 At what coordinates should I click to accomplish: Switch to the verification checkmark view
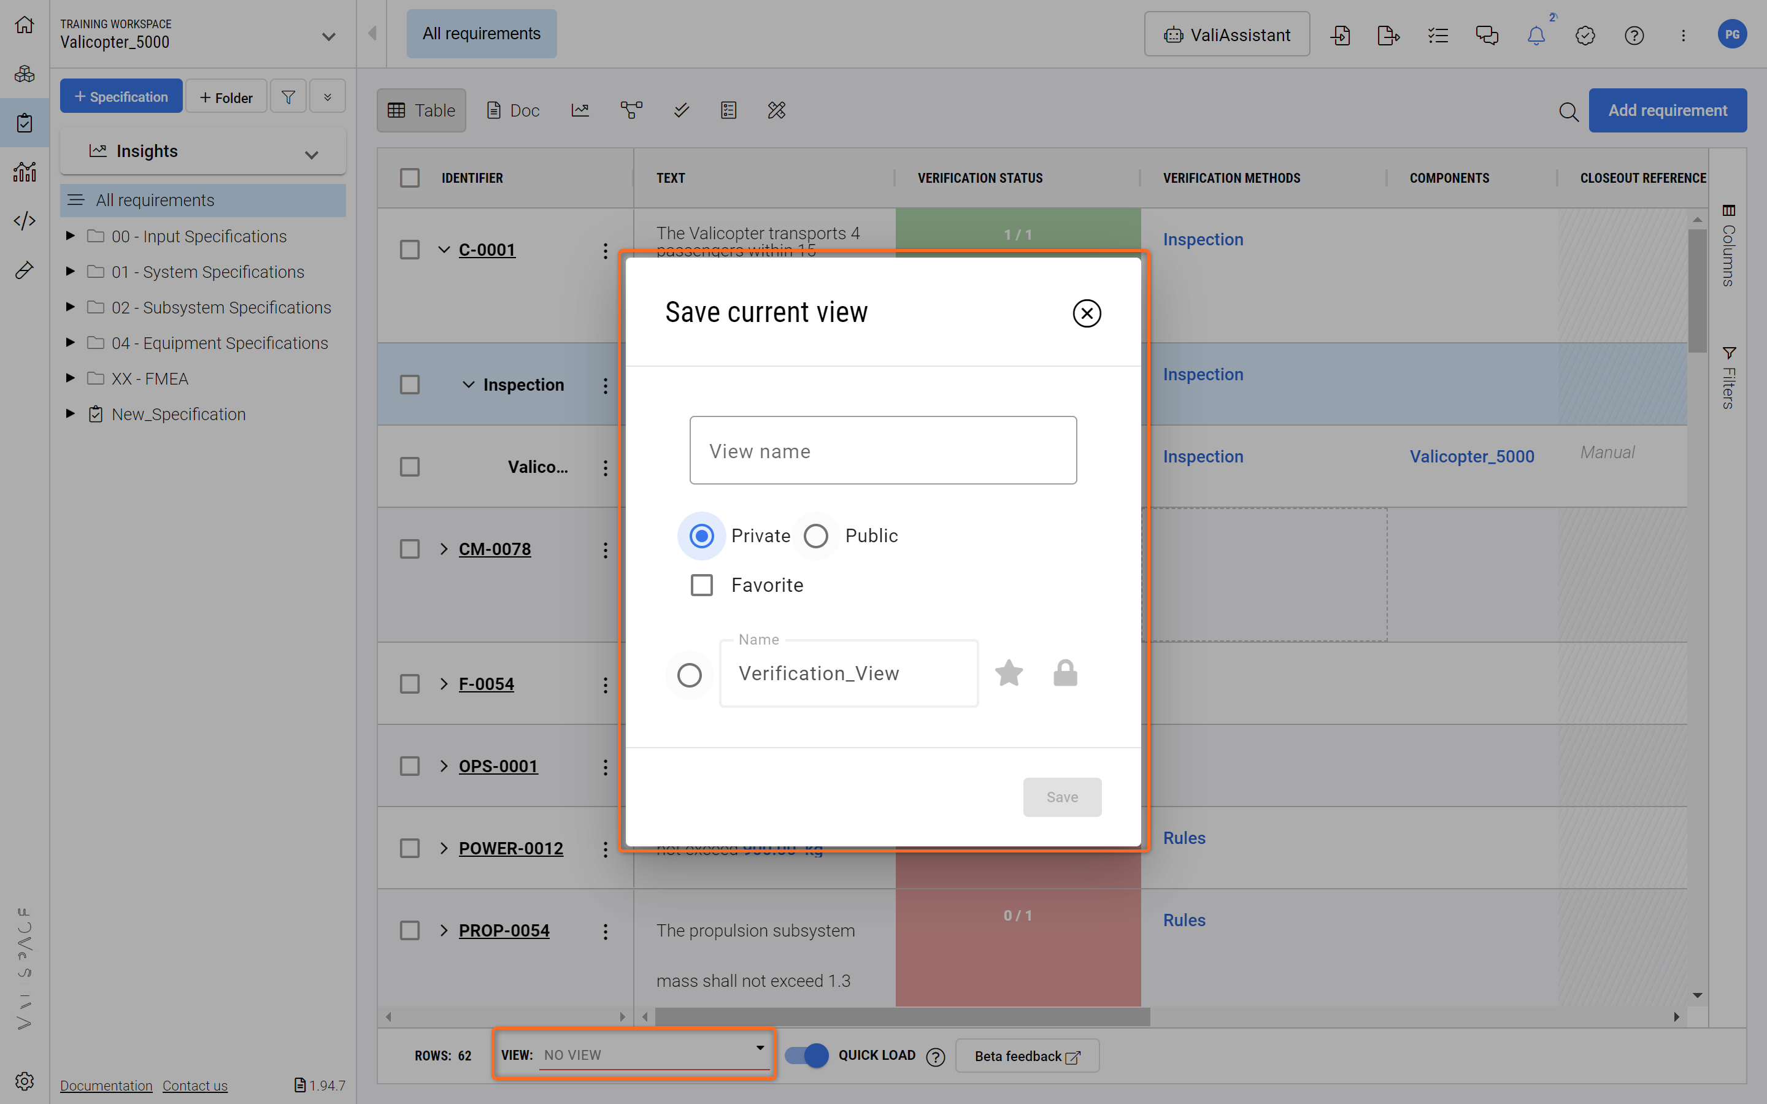(x=681, y=110)
